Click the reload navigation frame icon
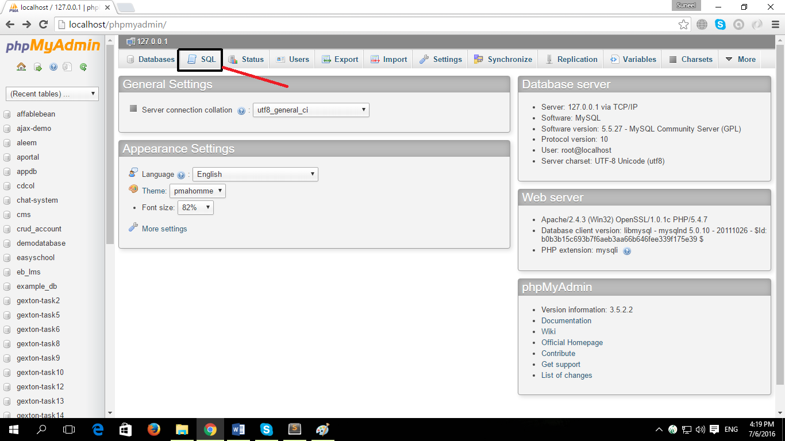Image resolution: width=785 pixels, height=441 pixels. point(83,67)
